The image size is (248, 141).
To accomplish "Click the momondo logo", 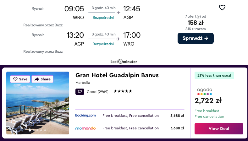I will pyautogui.click(x=85, y=128).
